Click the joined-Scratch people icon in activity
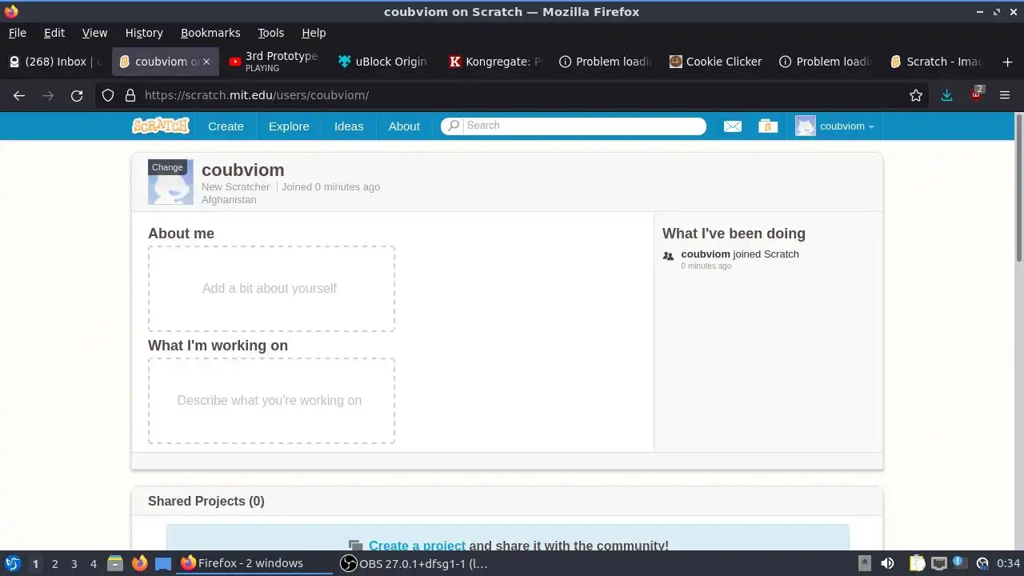The width and height of the screenshot is (1024, 576). tap(668, 256)
